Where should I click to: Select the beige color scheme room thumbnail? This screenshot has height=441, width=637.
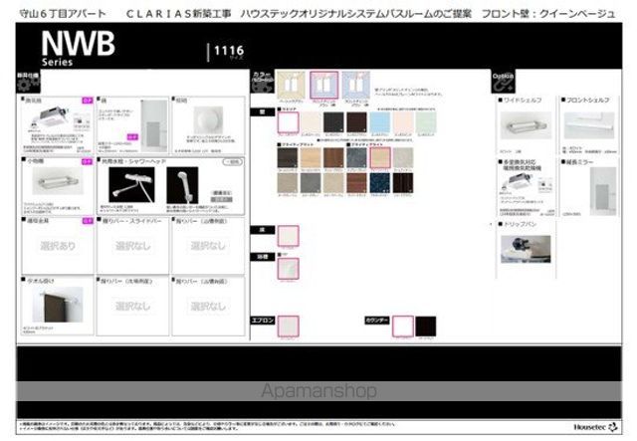[291, 85]
